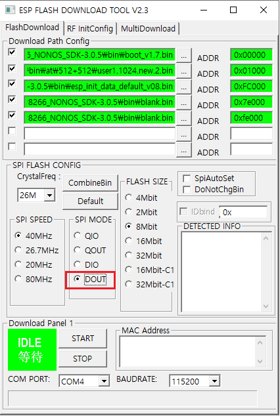This screenshot has width=280, height=416.
Task: Uncheck the blank.bin checkbox for 0x7e000
Action: [x=12, y=100]
